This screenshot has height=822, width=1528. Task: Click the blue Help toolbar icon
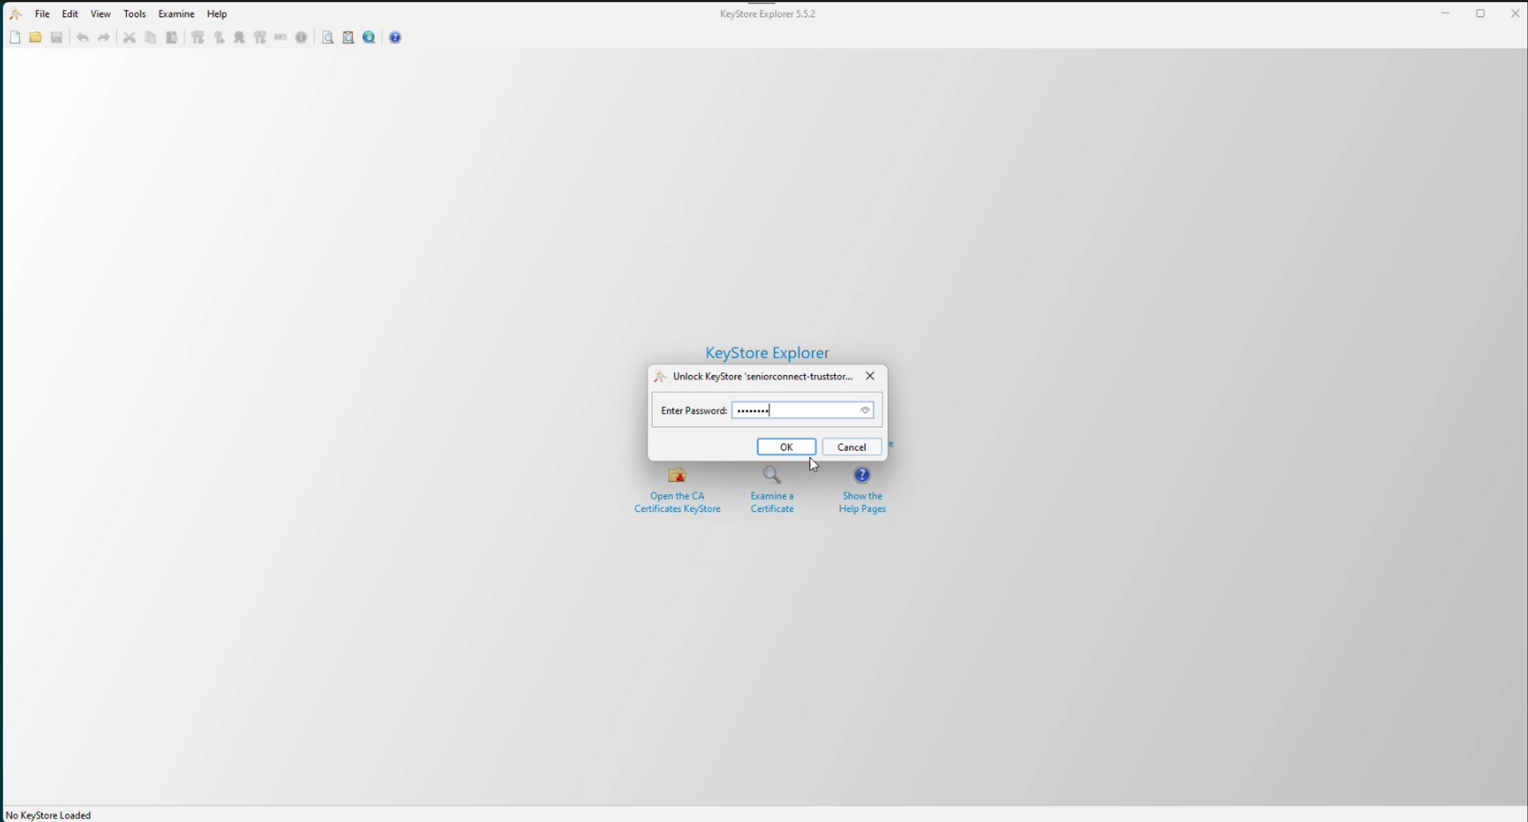tap(396, 37)
